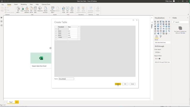Open the Recent sources dropdown
Image resolution: width=190 pixels, height=107 pixels.
click(x=45, y=10)
